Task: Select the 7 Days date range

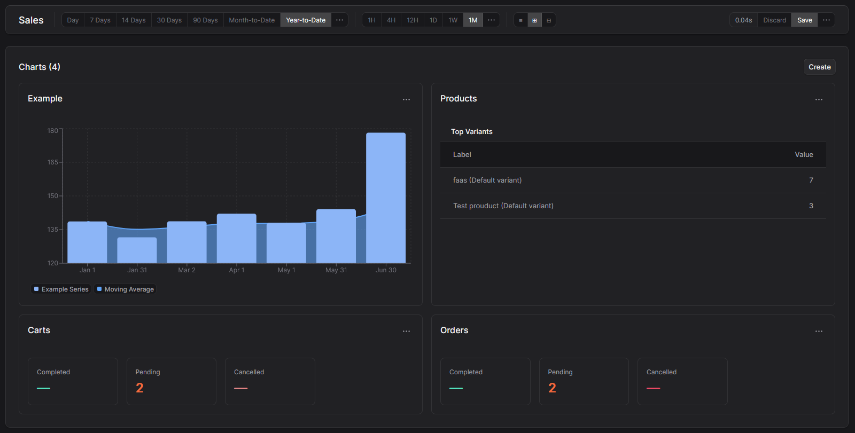Action: click(x=100, y=20)
